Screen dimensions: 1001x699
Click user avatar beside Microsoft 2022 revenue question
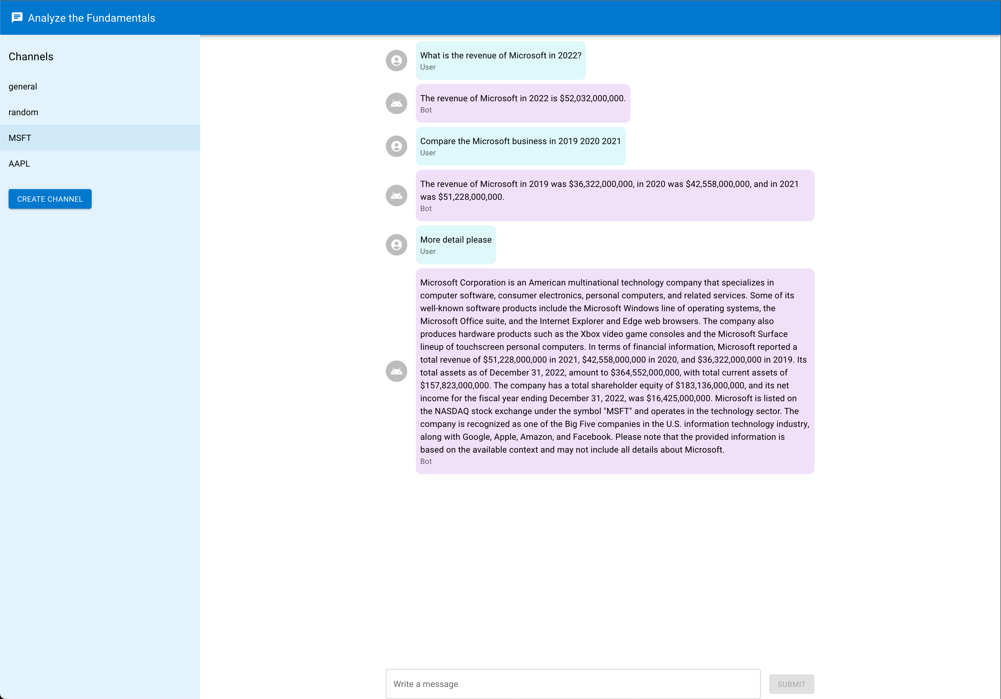click(396, 61)
